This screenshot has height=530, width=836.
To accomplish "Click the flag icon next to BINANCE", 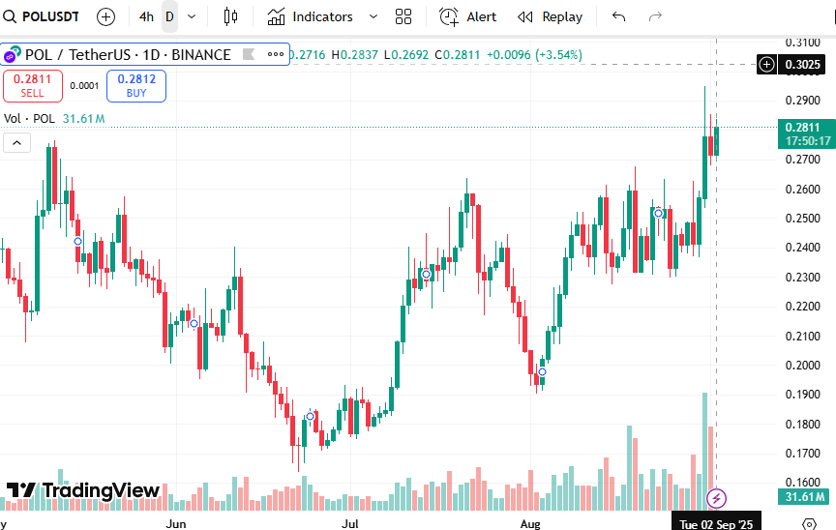I will 250,55.
